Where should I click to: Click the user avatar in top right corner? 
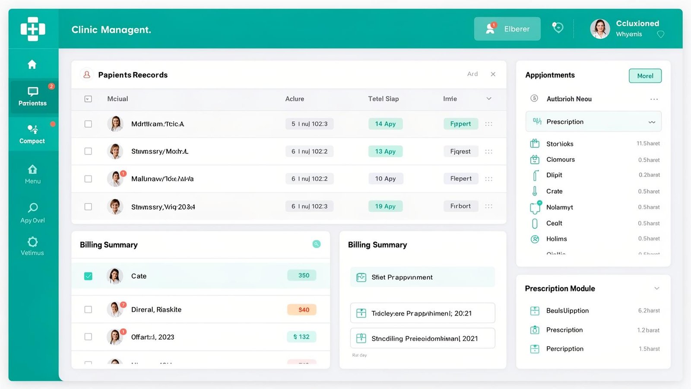click(599, 29)
